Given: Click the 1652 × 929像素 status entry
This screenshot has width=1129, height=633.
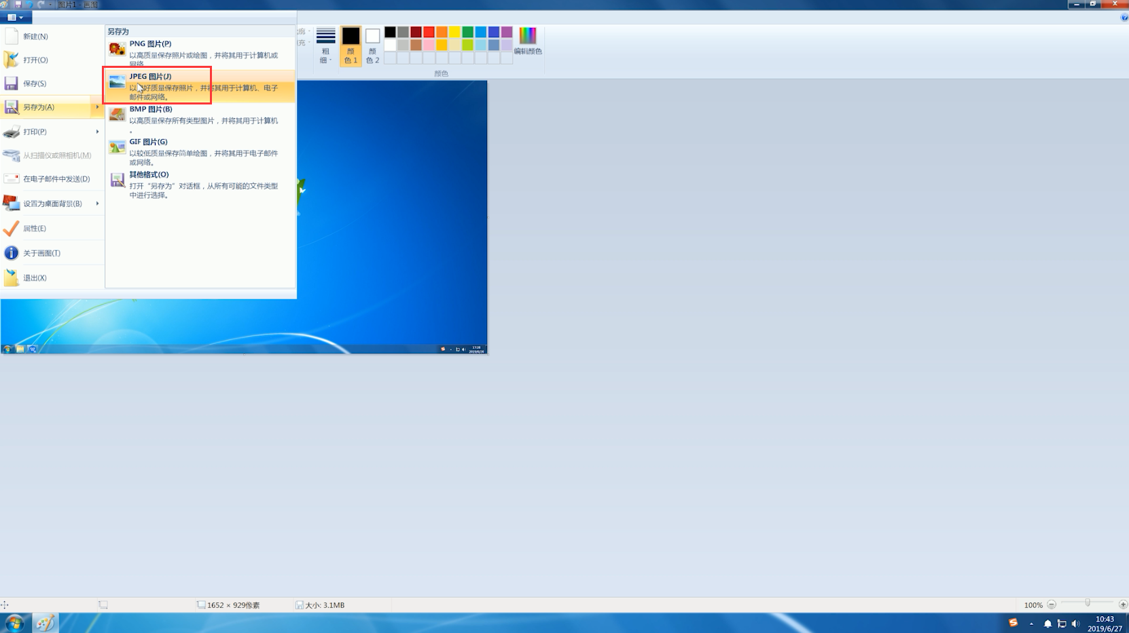Looking at the screenshot, I should tap(229, 605).
